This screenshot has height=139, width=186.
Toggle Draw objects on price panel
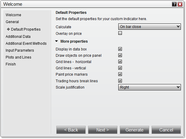tap(120, 55)
